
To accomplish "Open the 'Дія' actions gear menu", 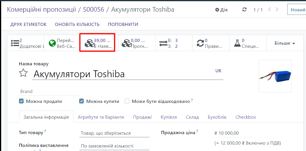I will point(221,10).
